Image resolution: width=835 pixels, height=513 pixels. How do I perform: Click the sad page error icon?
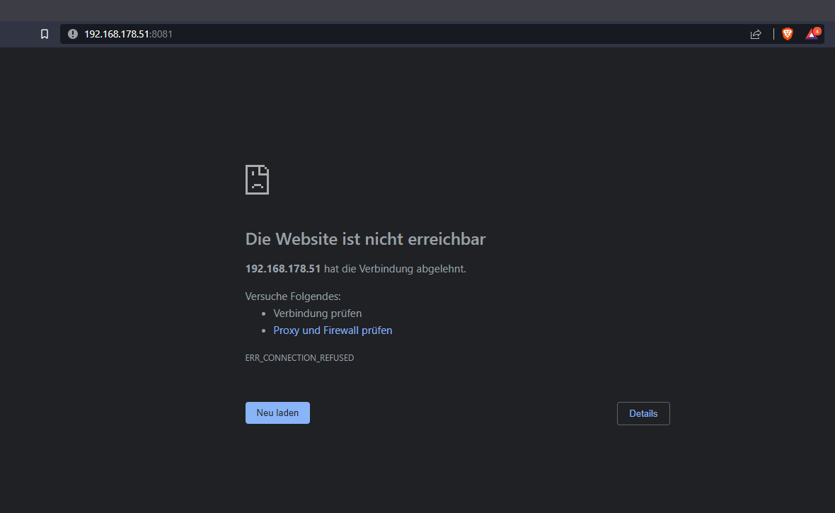[x=257, y=180]
